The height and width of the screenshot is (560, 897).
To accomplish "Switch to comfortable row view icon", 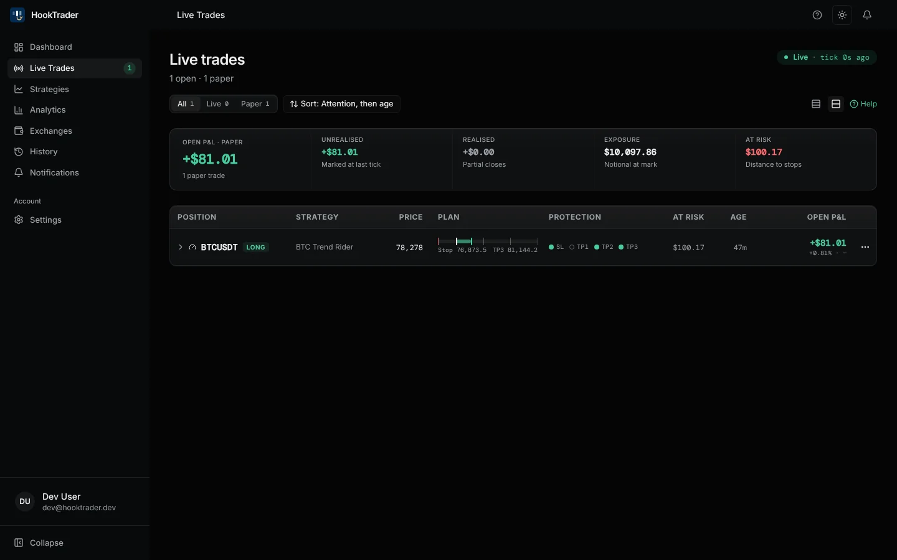I will tap(836, 104).
